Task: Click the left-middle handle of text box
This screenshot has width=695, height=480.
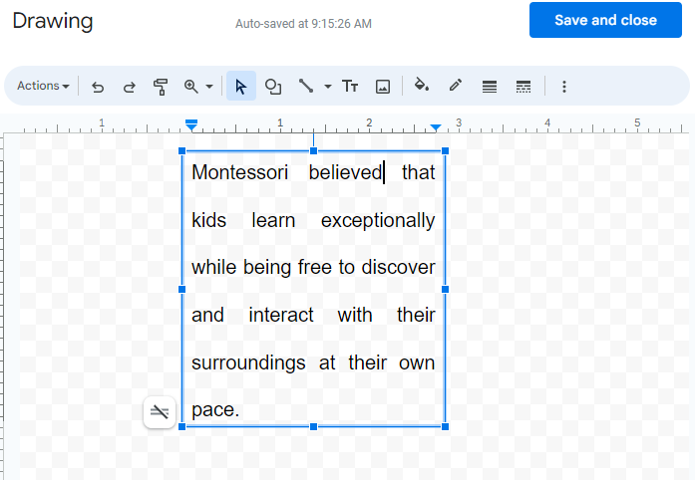Action: [x=181, y=289]
